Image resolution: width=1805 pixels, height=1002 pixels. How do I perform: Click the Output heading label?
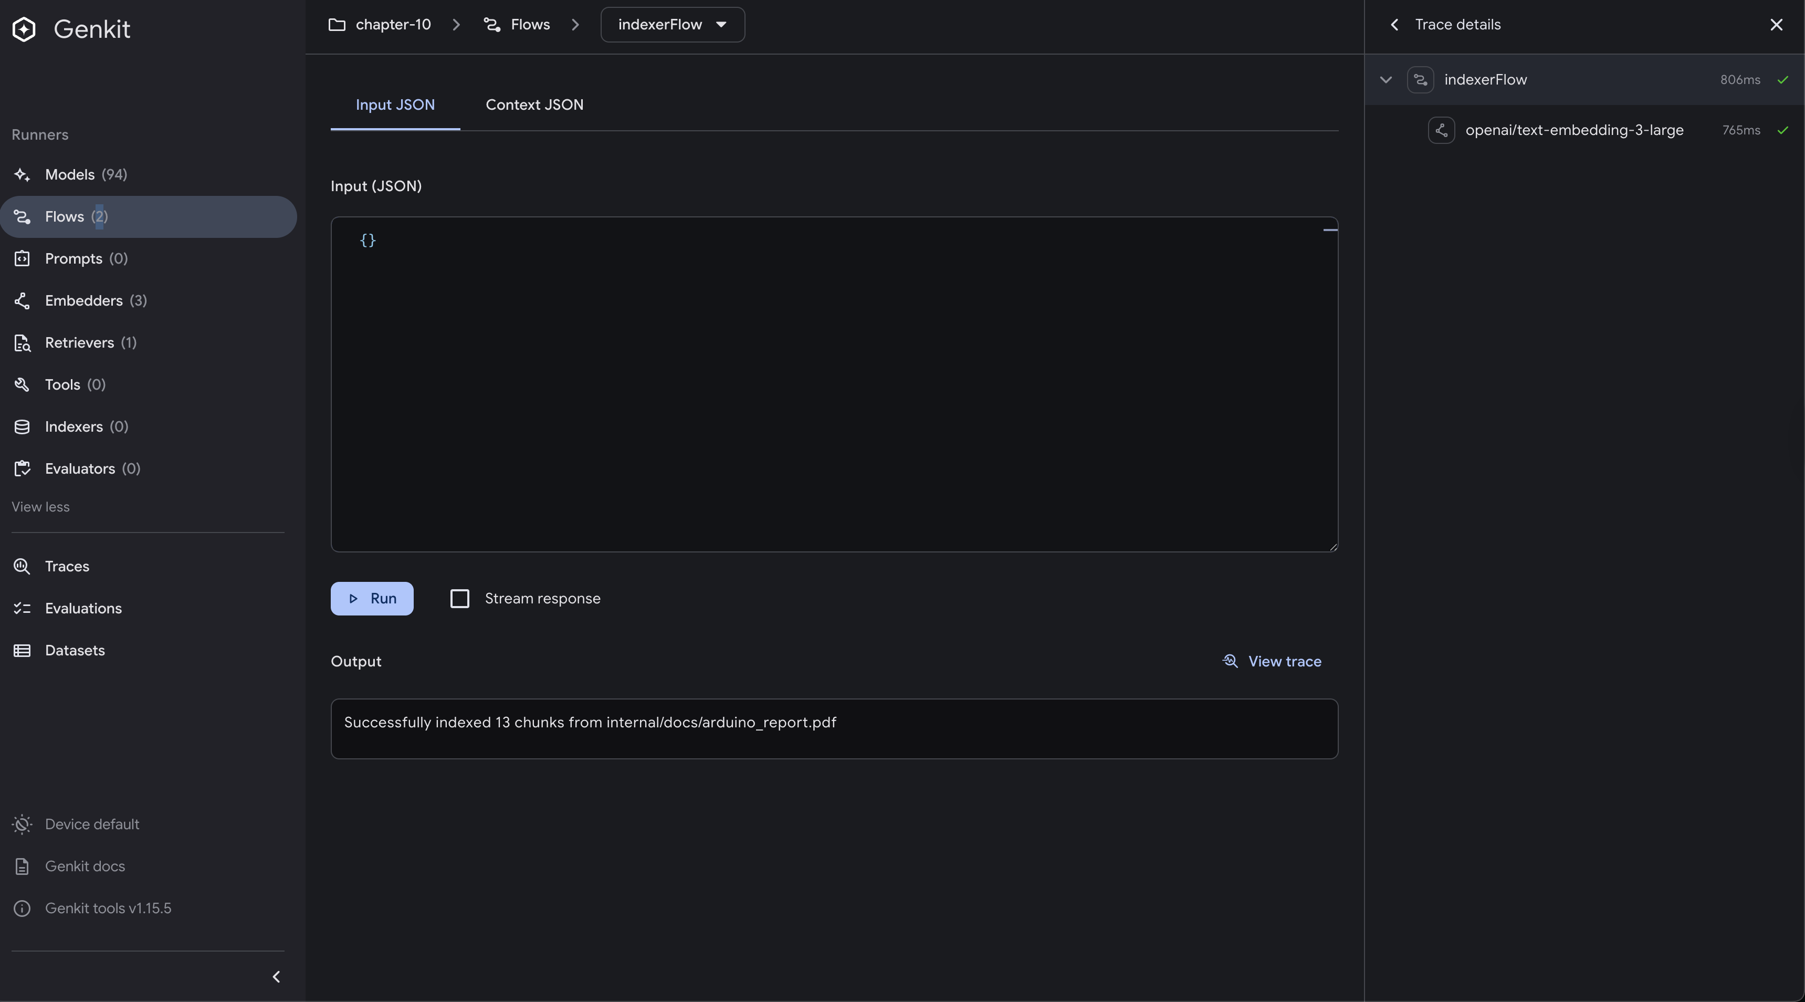[356, 662]
